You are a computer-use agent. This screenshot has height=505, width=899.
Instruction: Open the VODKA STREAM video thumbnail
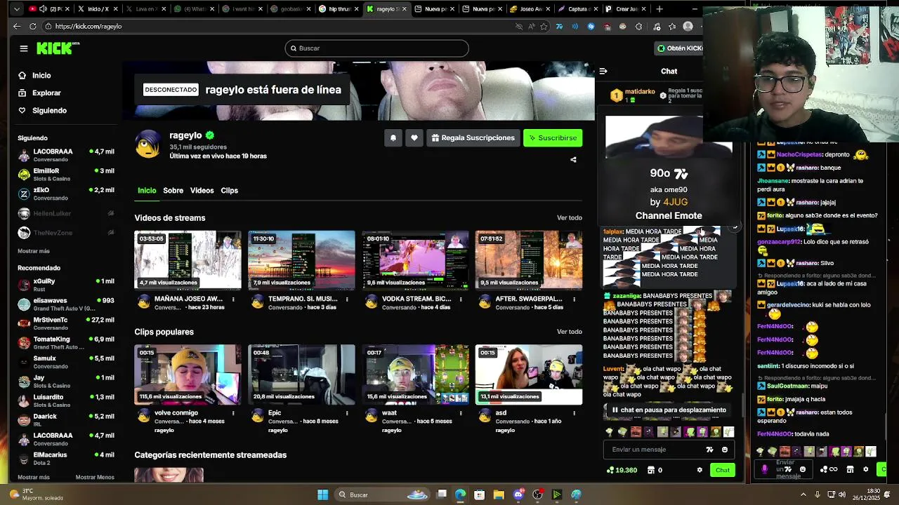[415, 260]
